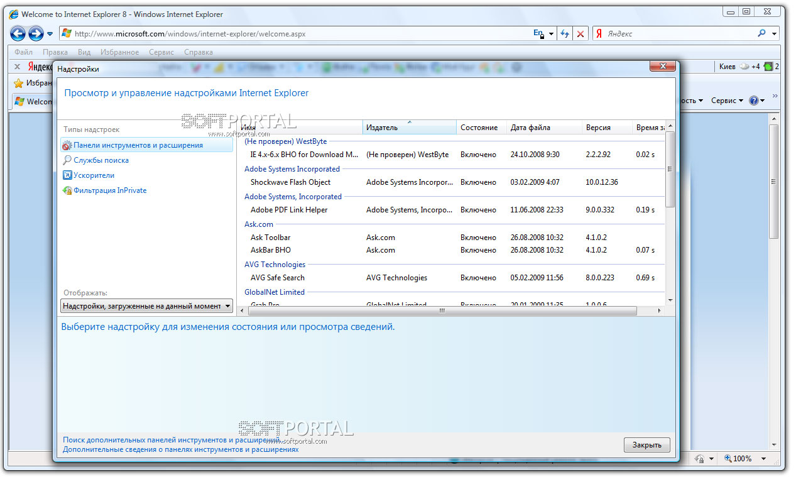Click add-on list scroll down arrow
The width and height of the screenshot is (796, 477).
tap(670, 300)
